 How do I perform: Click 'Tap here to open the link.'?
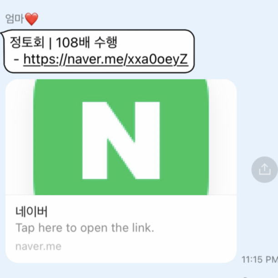pos(85,227)
